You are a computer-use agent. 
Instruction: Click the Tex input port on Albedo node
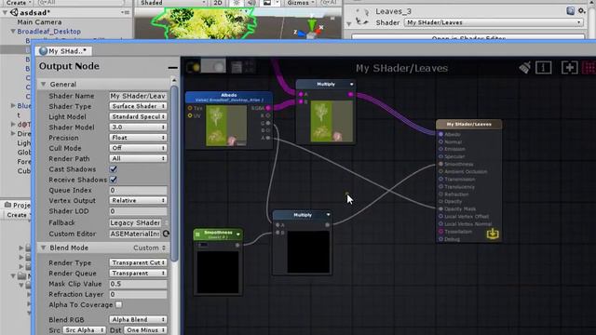(190, 108)
